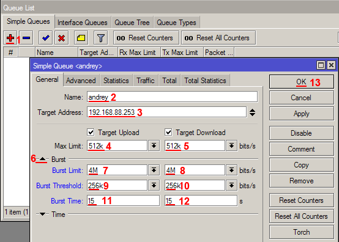The image size is (339, 242).
Task: Click the Target Address field
Action: coord(166,112)
